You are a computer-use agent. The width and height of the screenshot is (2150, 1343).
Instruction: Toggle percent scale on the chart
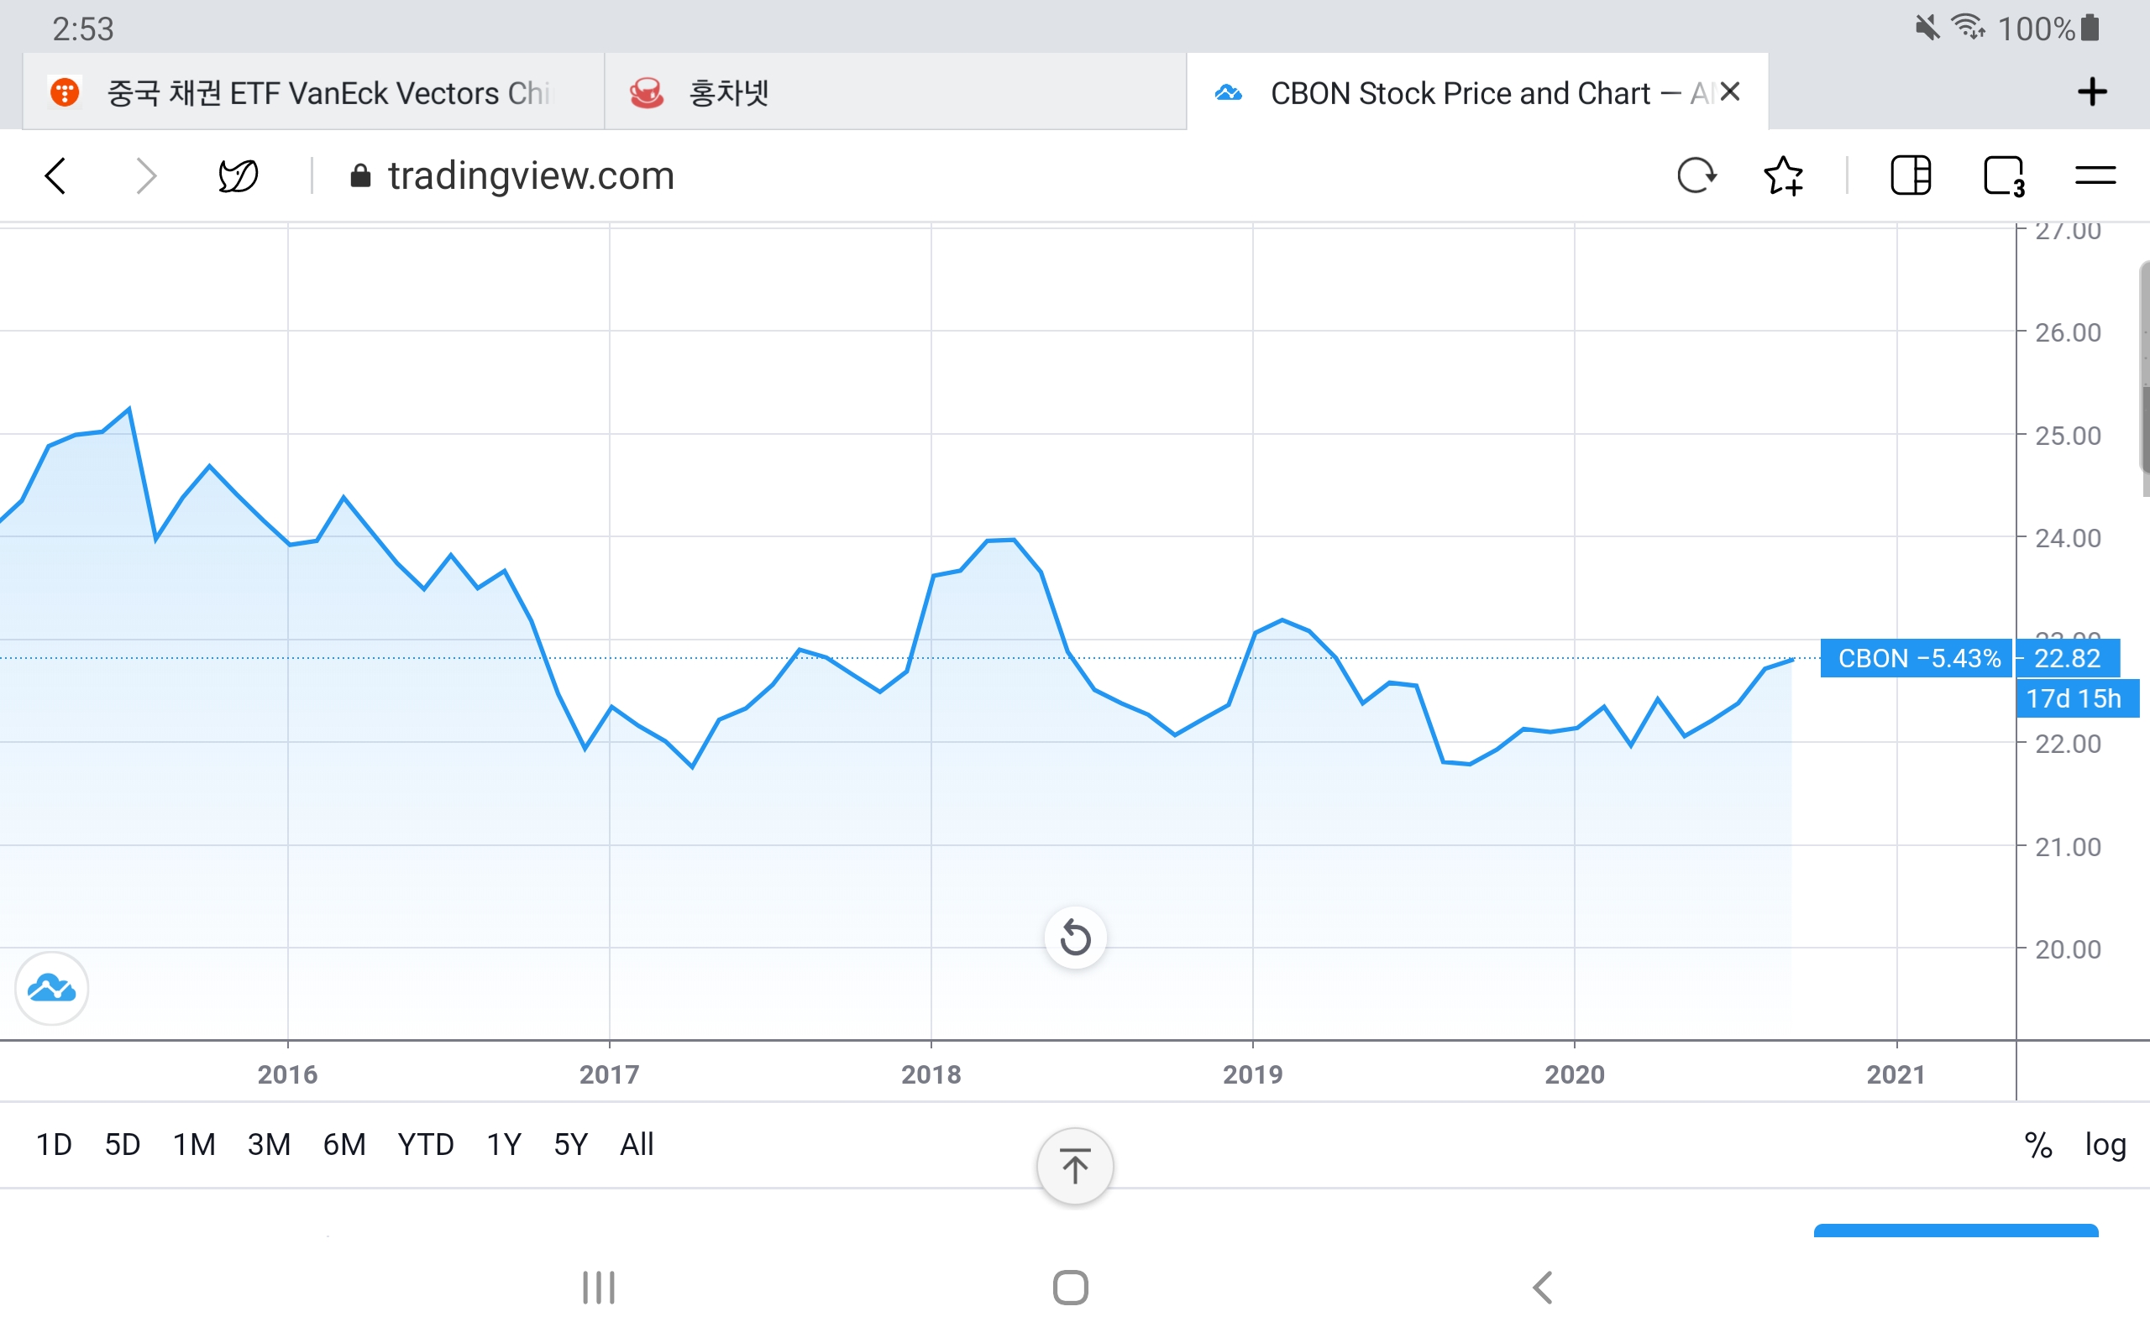2038,1145
